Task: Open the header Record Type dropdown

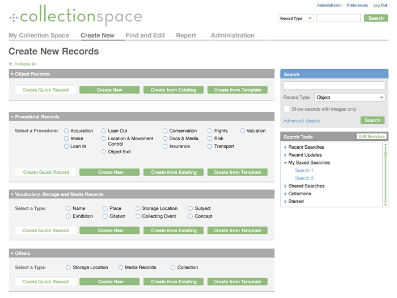Action: click(295, 18)
